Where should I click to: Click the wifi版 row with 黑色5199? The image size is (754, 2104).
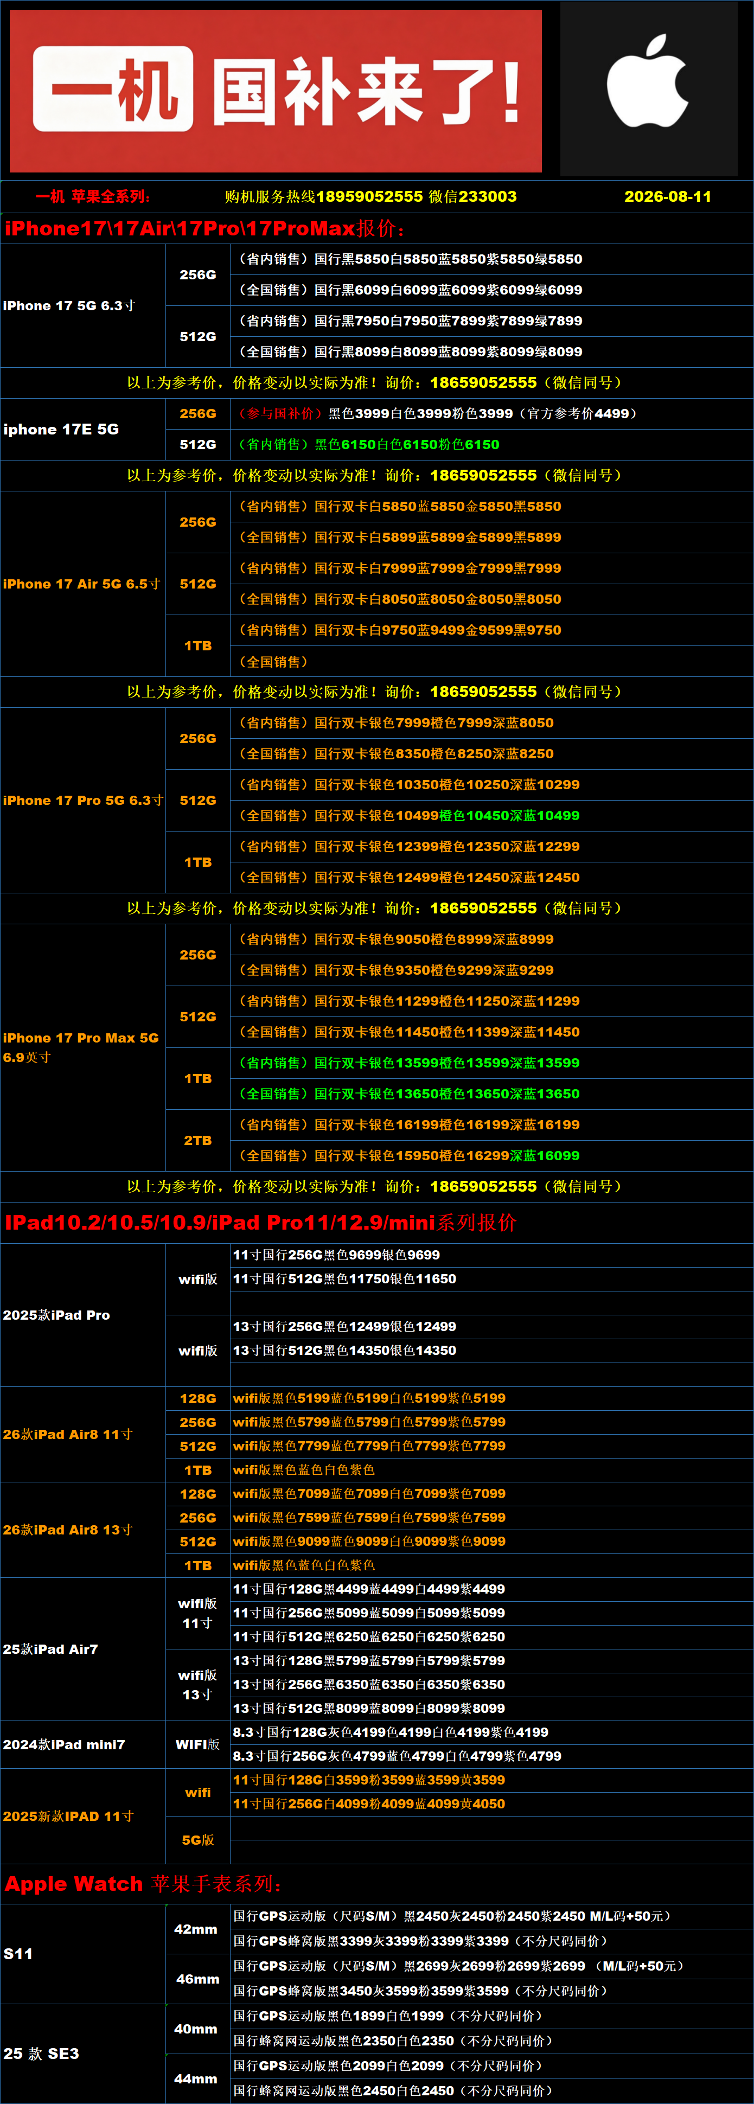pos(492,1398)
